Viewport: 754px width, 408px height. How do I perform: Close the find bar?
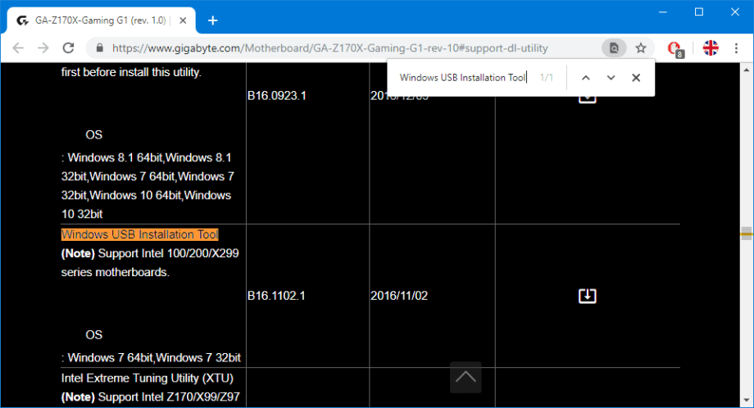[x=636, y=78]
